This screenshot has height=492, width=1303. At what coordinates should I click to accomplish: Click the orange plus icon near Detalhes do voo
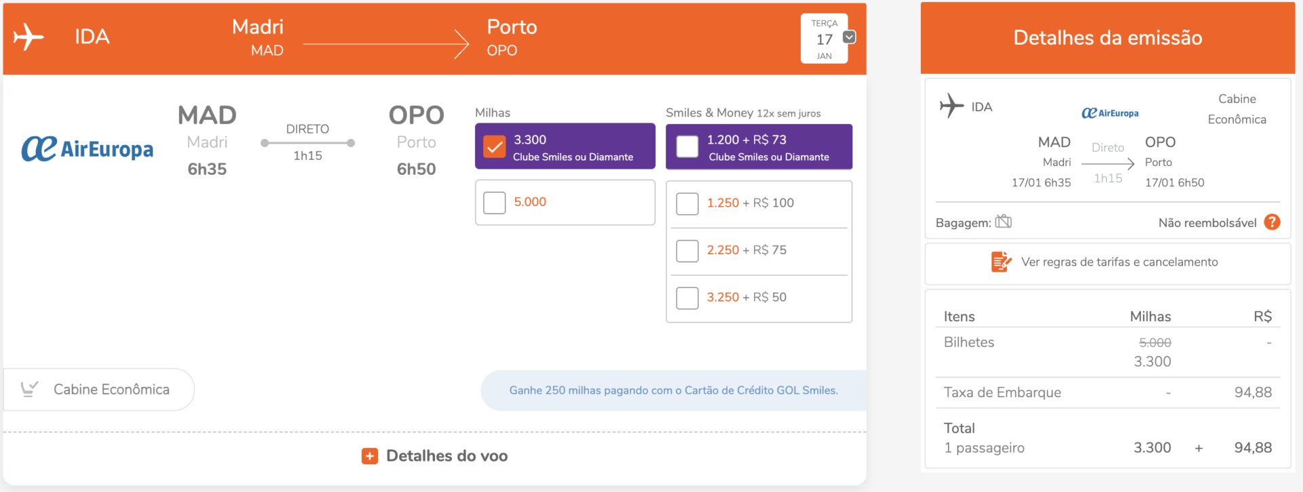(x=369, y=456)
